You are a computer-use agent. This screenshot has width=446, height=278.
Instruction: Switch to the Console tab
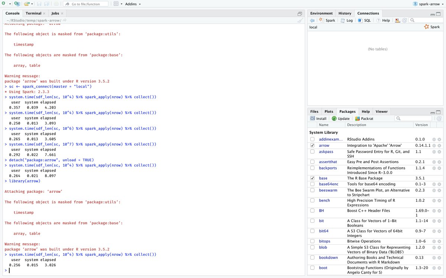click(x=13, y=13)
